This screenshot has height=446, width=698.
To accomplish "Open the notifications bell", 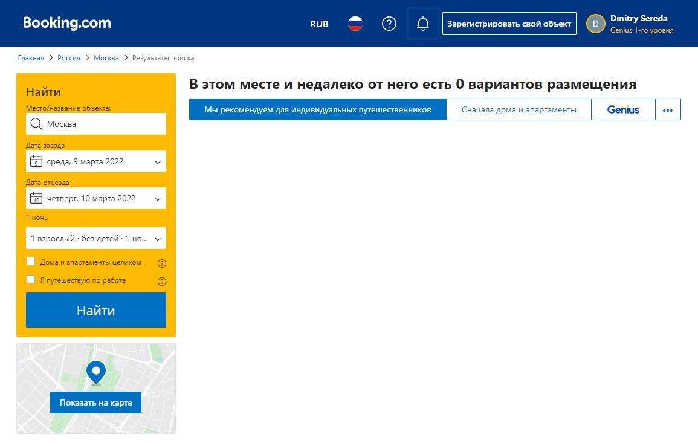I will (423, 24).
